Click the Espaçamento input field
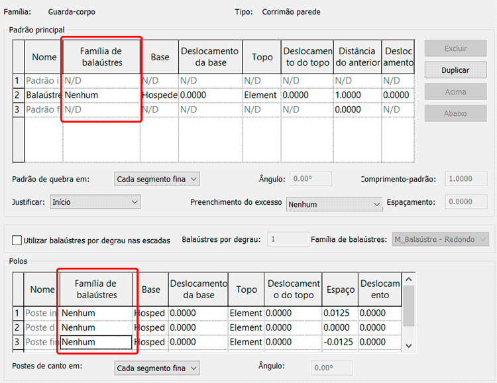497x383 pixels. pos(467,202)
